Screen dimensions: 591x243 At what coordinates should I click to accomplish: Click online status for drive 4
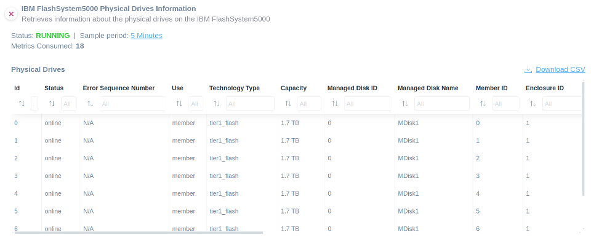53,193
